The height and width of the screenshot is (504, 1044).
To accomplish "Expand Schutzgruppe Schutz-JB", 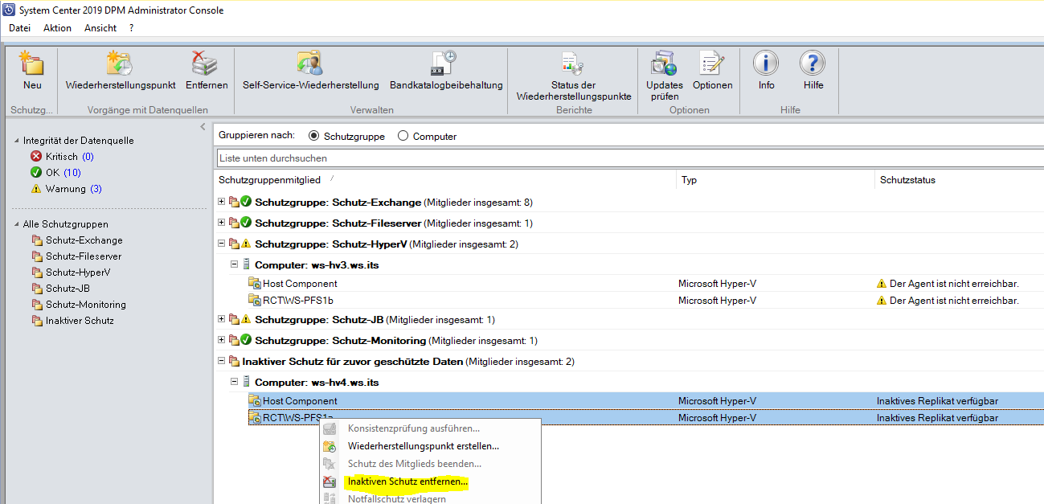I will pos(222,319).
